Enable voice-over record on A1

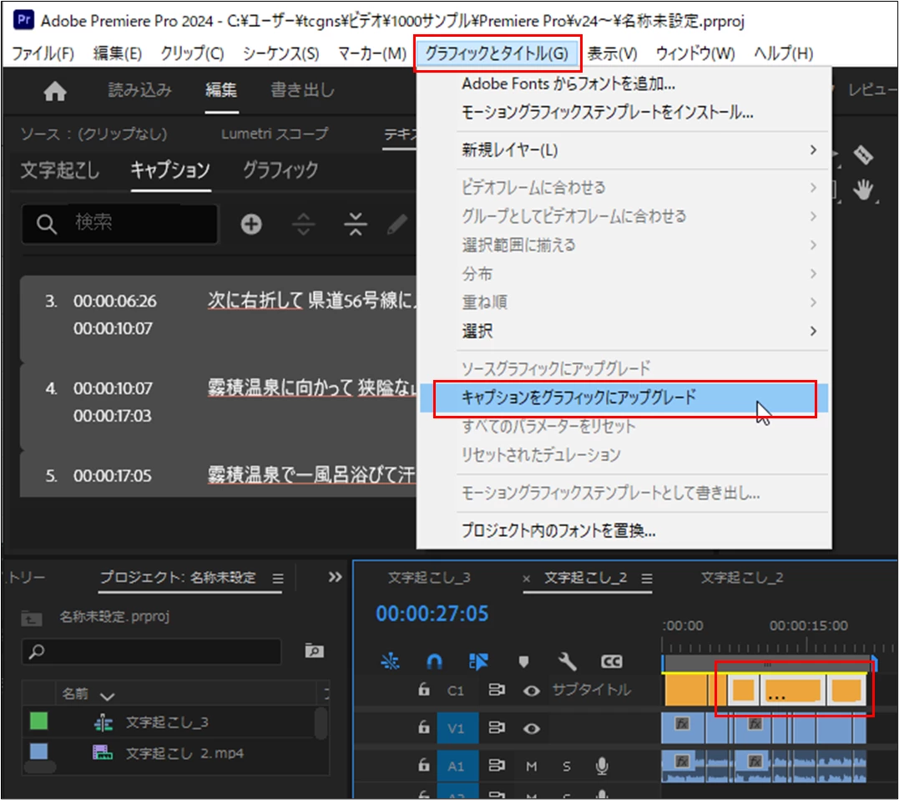click(x=602, y=766)
